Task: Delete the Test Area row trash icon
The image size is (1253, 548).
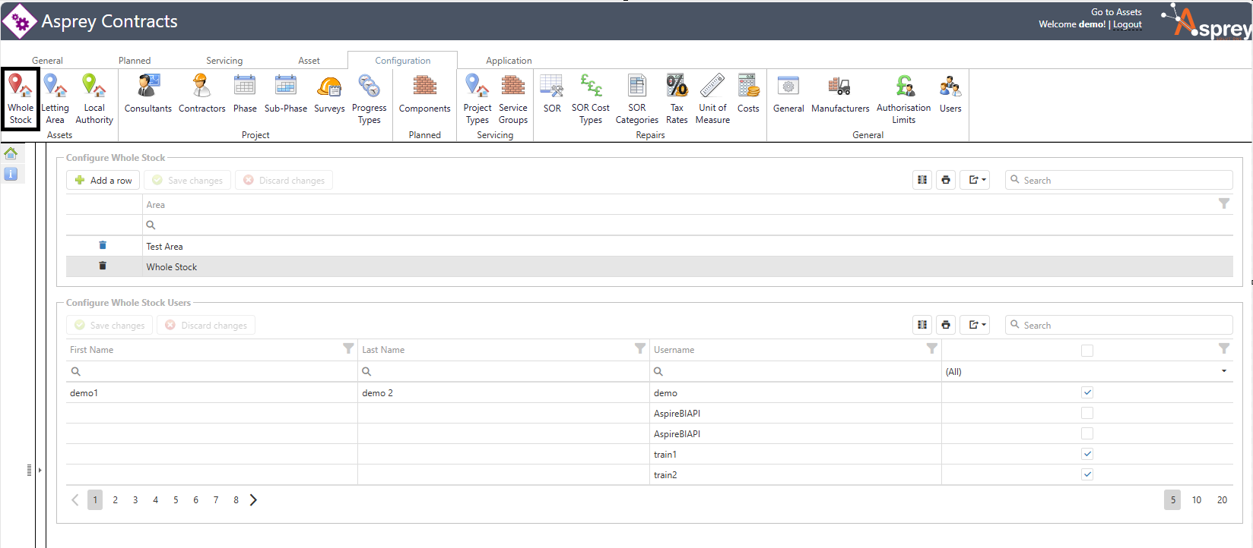Action: [103, 246]
